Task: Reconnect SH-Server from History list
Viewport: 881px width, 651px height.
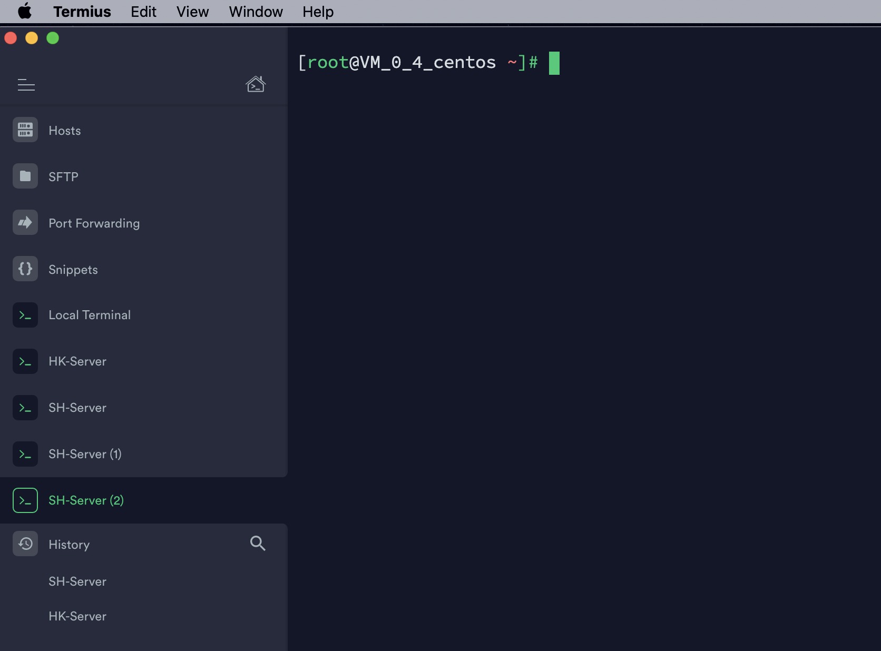Action: [x=77, y=581]
